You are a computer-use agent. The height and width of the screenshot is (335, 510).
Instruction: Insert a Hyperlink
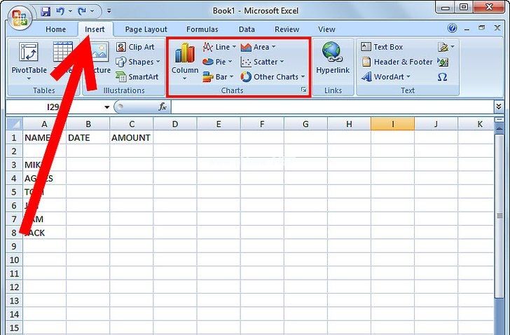[x=332, y=60]
